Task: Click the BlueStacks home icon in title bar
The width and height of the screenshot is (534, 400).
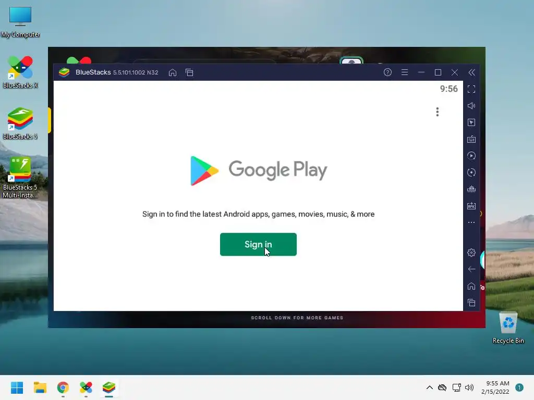Action: point(173,72)
